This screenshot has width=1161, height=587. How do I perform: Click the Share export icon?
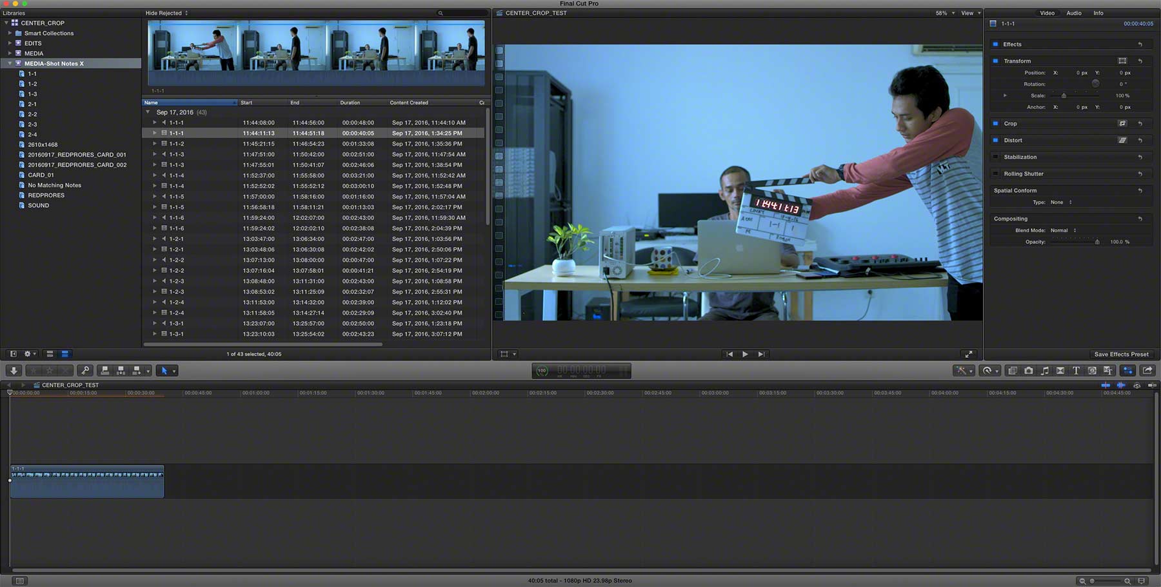pos(1147,371)
